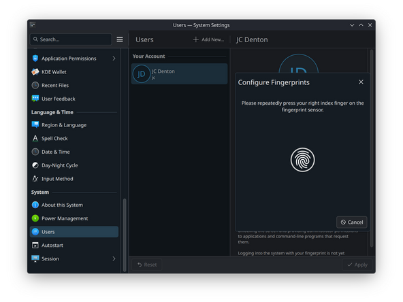This screenshot has height=302, width=403.
Task: Click the Apply button
Action: pos(357,265)
